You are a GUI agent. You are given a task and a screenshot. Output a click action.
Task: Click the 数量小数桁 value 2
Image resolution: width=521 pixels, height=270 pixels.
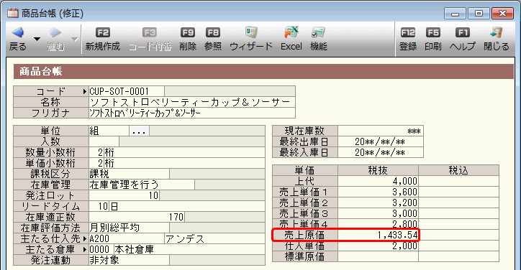[96, 152]
